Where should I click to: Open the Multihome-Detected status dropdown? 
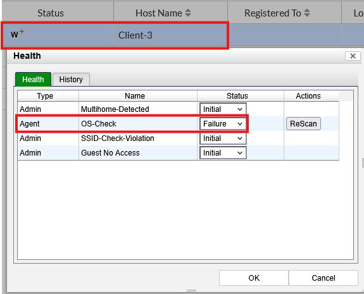pyautogui.click(x=223, y=109)
